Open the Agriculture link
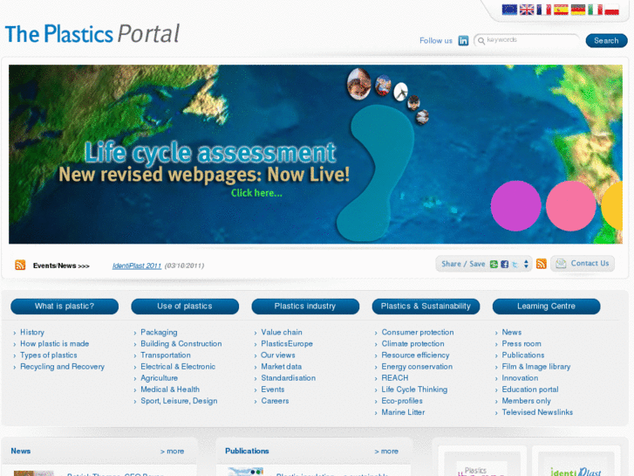 coord(160,378)
